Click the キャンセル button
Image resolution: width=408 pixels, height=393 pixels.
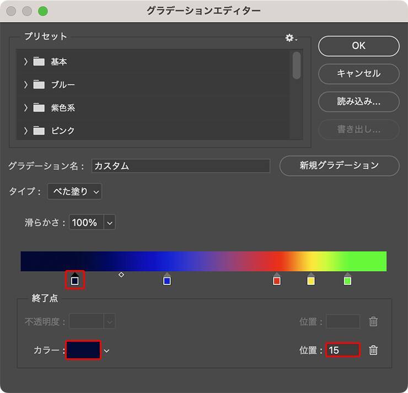point(358,73)
